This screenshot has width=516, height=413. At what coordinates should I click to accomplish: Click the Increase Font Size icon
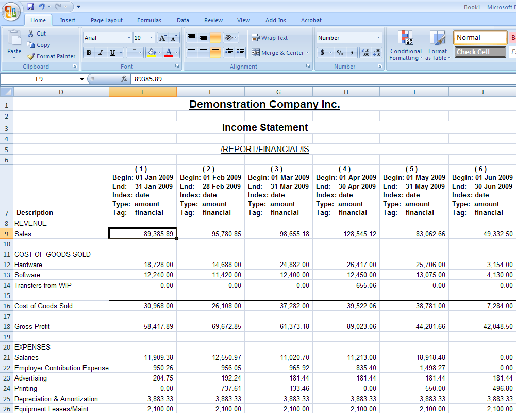coord(162,38)
